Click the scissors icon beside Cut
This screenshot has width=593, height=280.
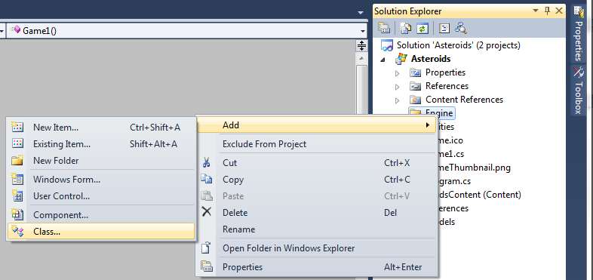click(207, 163)
